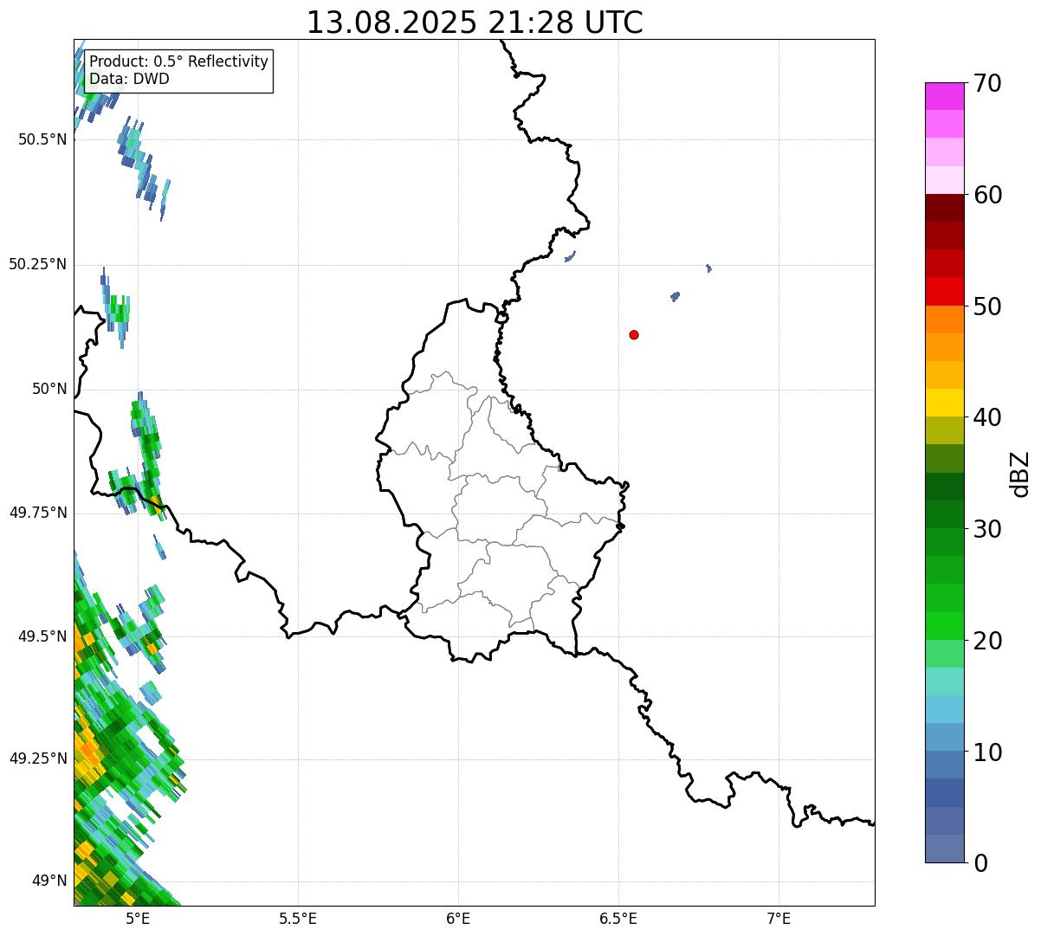The width and height of the screenshot is (1041, 936).
Task: Click the colorbar tick label 10
Action: click(x=987, y=752)
